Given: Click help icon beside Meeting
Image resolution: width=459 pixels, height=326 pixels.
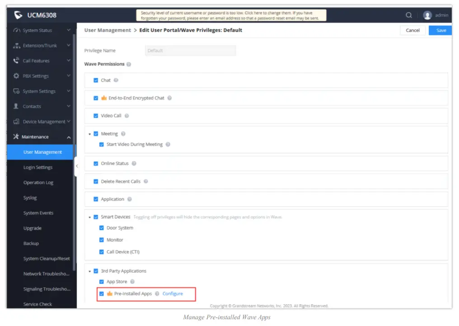Looking at the screenshot, I should 123,134.
